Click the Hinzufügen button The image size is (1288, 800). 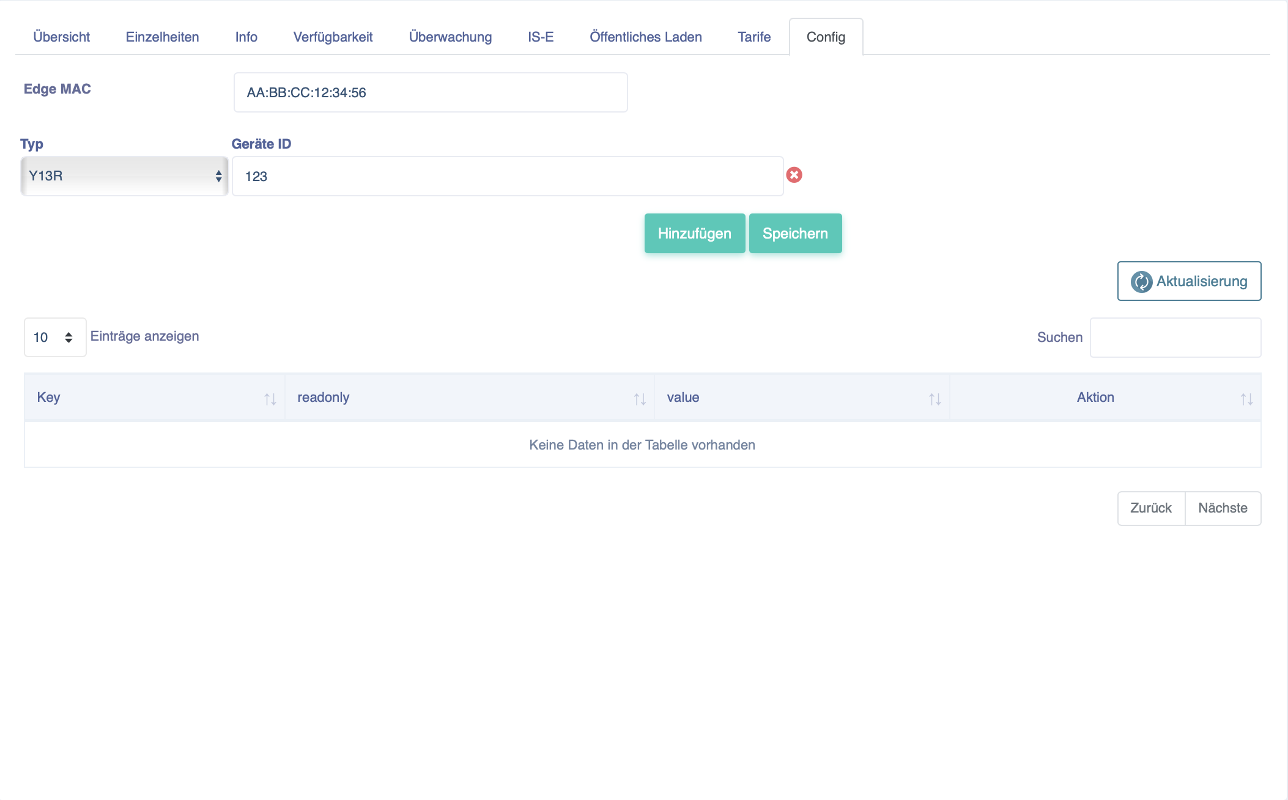pyautogui.click(x=695, y=233)
